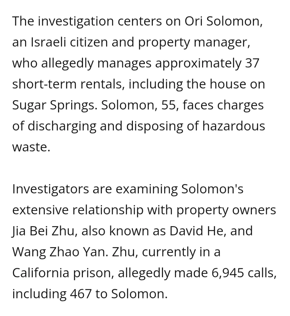
Task: Click the name "Ori Solomon" in first paragraph
Action: [x=224, y=22]
